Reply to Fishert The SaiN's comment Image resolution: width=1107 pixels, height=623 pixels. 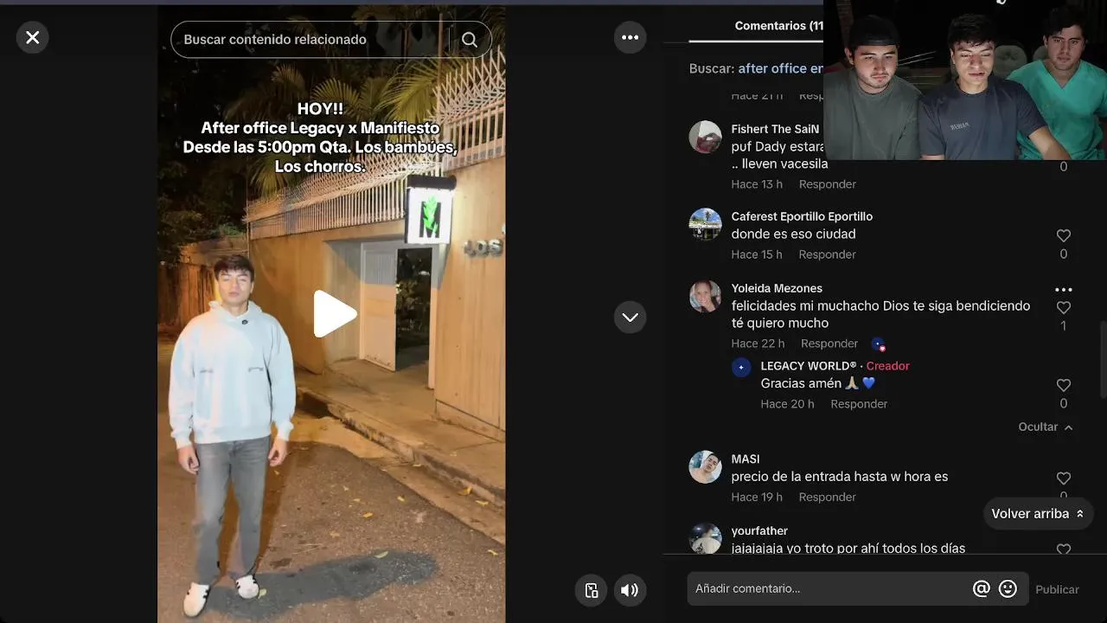[827, 184]
